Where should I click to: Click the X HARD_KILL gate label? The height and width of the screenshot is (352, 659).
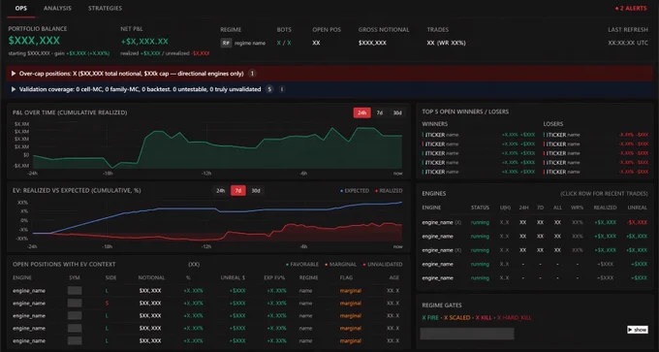pos(515,318)
